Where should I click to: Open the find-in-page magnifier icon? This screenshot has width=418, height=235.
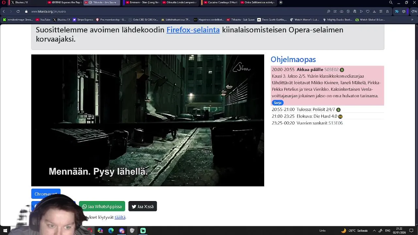(x=329, y=11)
